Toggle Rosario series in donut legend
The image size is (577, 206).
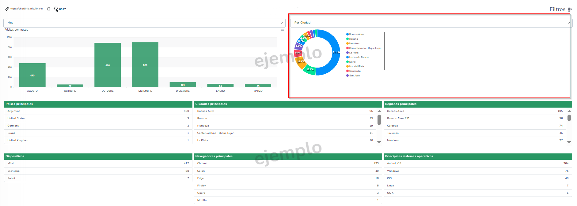click(353, 39)
